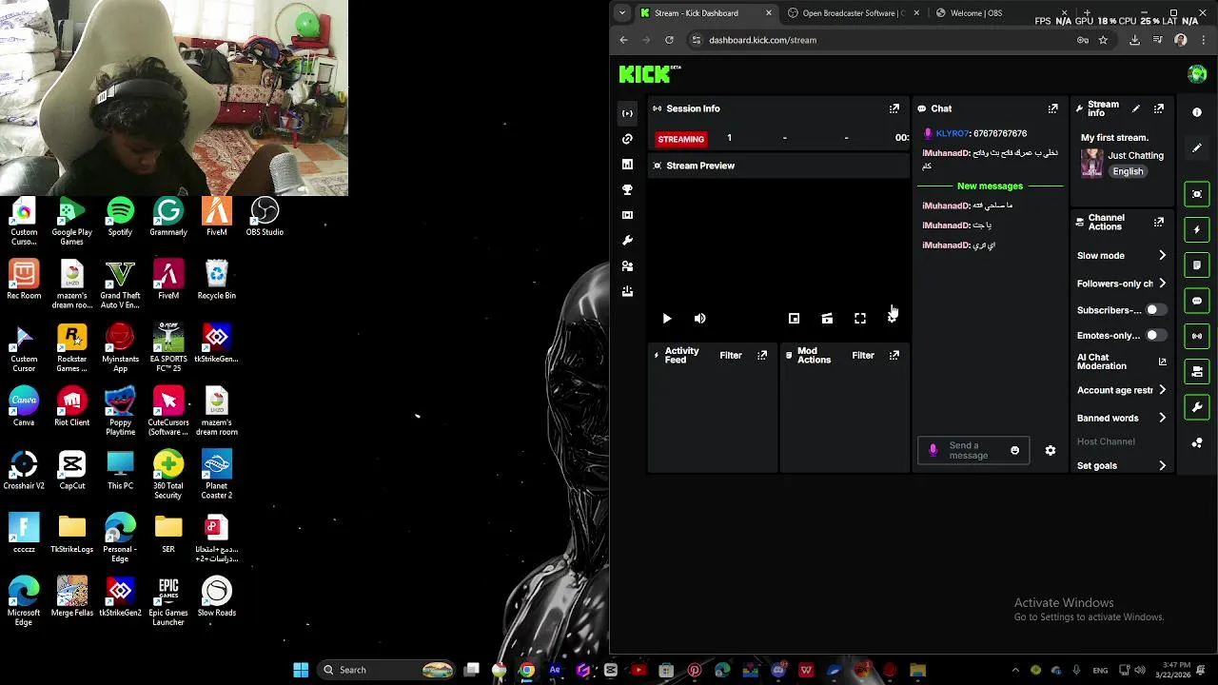Switch stream preview to theater mode
Screen dimensions: 1218x685
click(x=827, y=319)
